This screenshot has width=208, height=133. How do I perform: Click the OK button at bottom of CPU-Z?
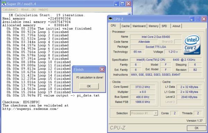tap(197, 128)
